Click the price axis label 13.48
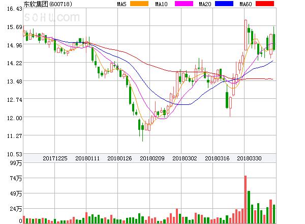The height and width of the screenshot is (224, 305). tap(15, 81)
